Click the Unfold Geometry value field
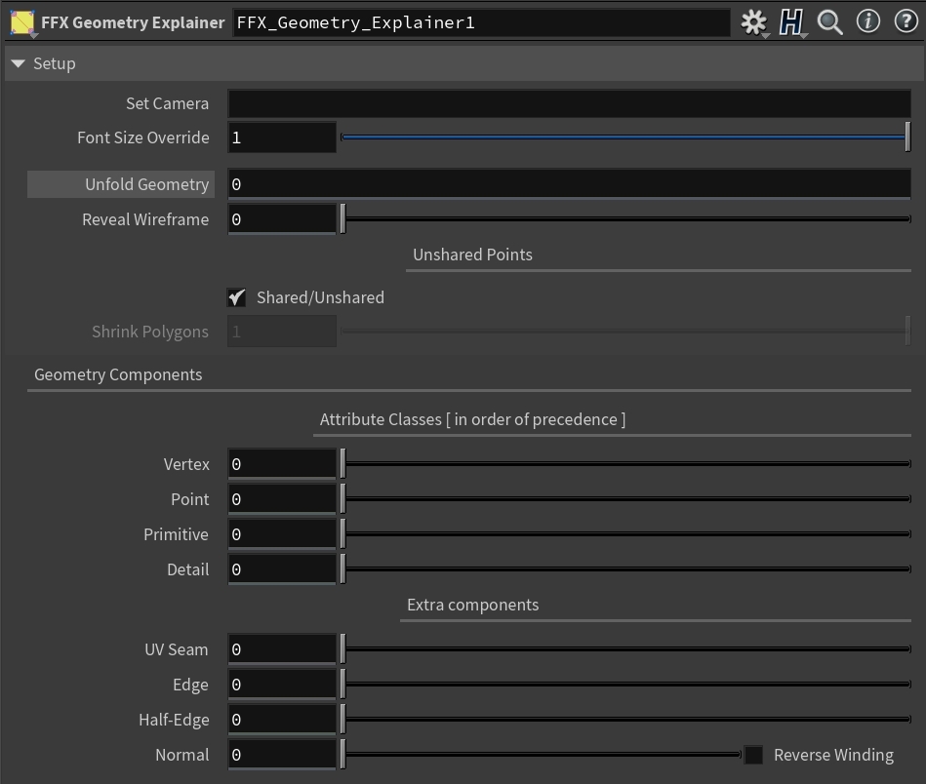926x784 pixels. tap(569, 184)
